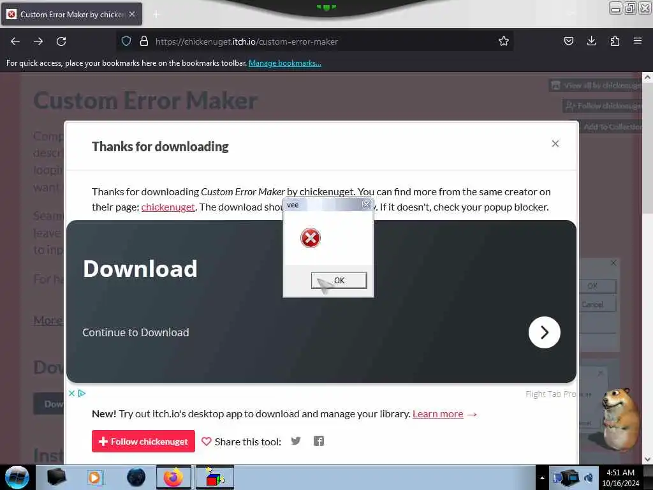Open the shield tracking protection icon
Screen dimensions: 653x490
tap(126, 41)
